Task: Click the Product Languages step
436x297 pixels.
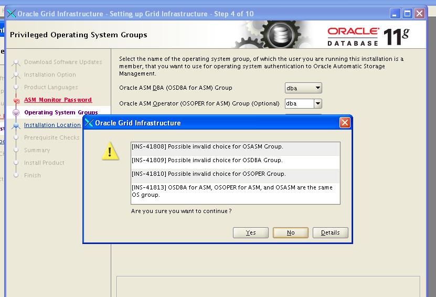Action: pyautogui.click(x=51, y=87)
